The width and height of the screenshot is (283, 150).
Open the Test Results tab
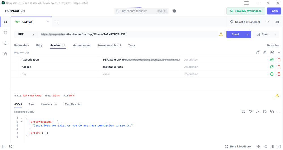click(73, 104)
